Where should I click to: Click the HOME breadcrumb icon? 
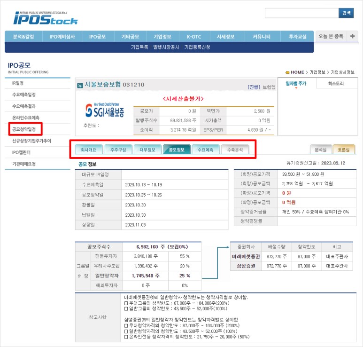pyautogui.click(x=287, y=72)
